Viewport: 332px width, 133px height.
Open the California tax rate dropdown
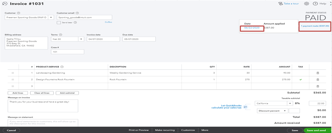point(290,104)
